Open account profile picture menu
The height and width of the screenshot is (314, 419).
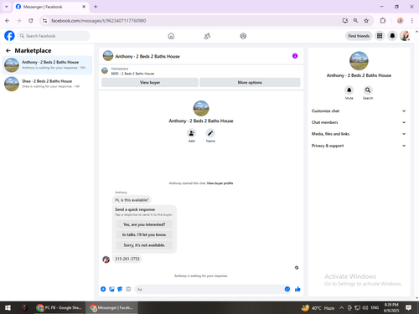tap(405, 36)
